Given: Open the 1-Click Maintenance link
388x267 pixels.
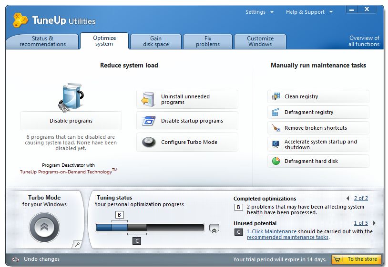Looking at the screenshot, I should click(x=271, y=231).
